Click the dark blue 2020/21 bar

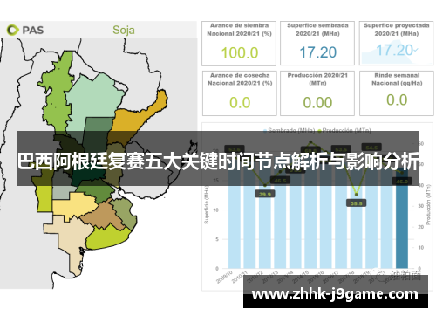[x=402, y=218]
